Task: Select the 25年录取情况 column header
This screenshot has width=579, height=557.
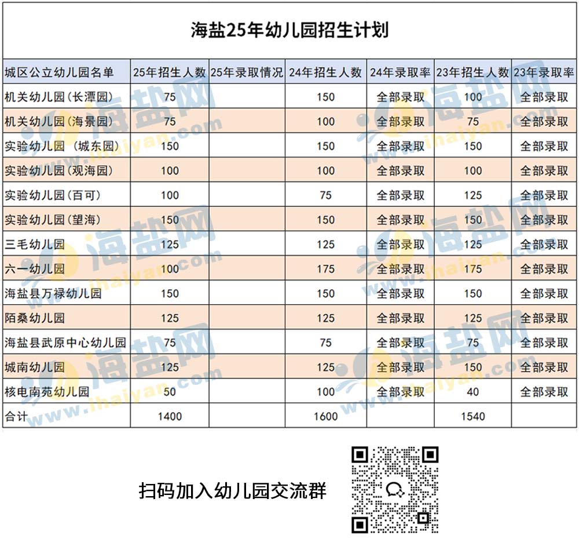Action: click(x=247, y=72)
